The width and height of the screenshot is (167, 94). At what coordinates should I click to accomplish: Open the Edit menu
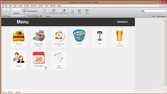10,6
